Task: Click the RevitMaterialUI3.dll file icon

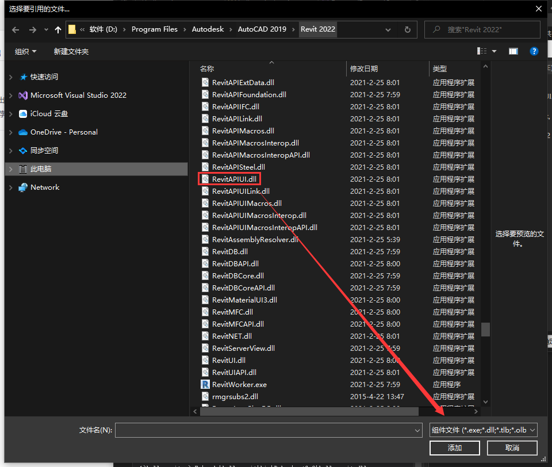Action: (x=205, y=300)
